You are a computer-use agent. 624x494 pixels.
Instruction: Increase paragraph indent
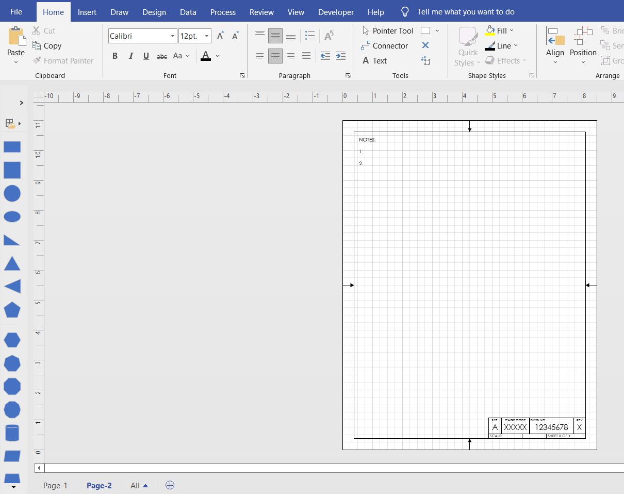pos(340,55)
